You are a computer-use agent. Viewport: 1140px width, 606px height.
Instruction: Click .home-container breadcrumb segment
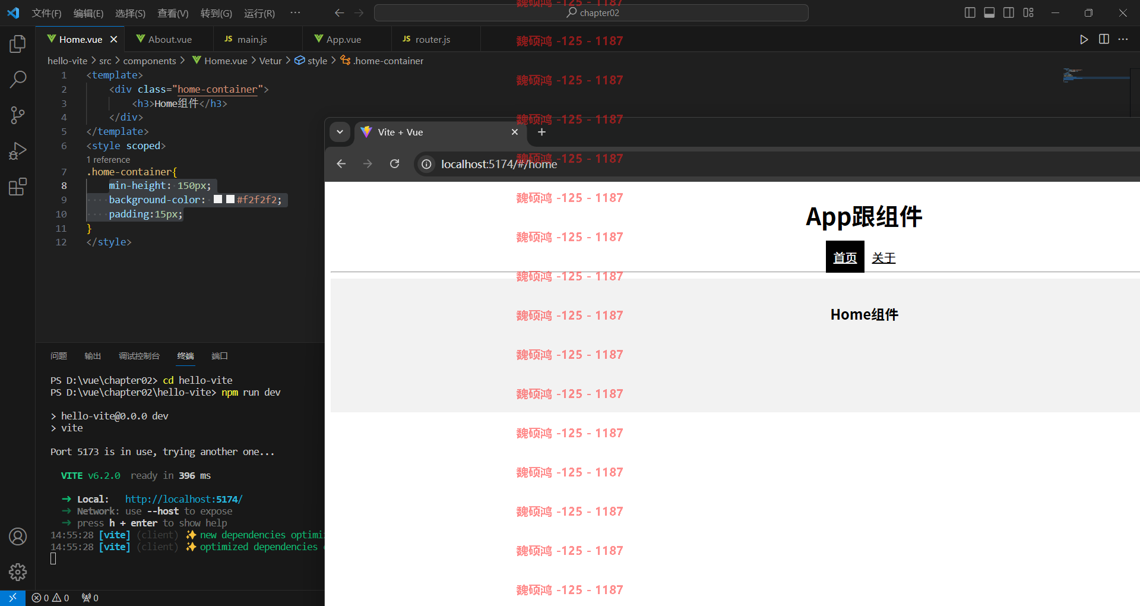pyautogui.click(x=382, y=61)
